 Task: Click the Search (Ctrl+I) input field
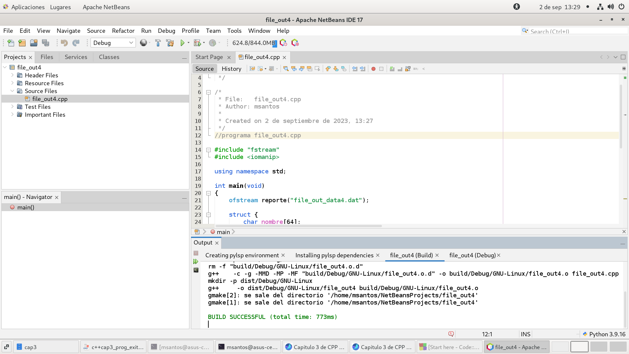pos(577,31)
